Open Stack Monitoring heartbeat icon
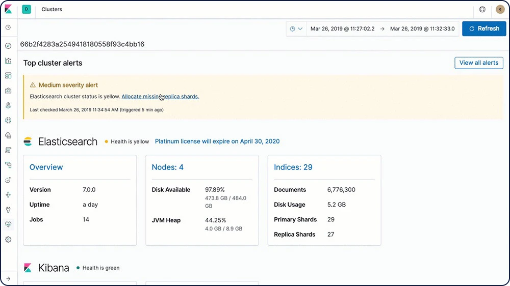The height and width of the screenshot is (286, 510). [x=8, y=224]
